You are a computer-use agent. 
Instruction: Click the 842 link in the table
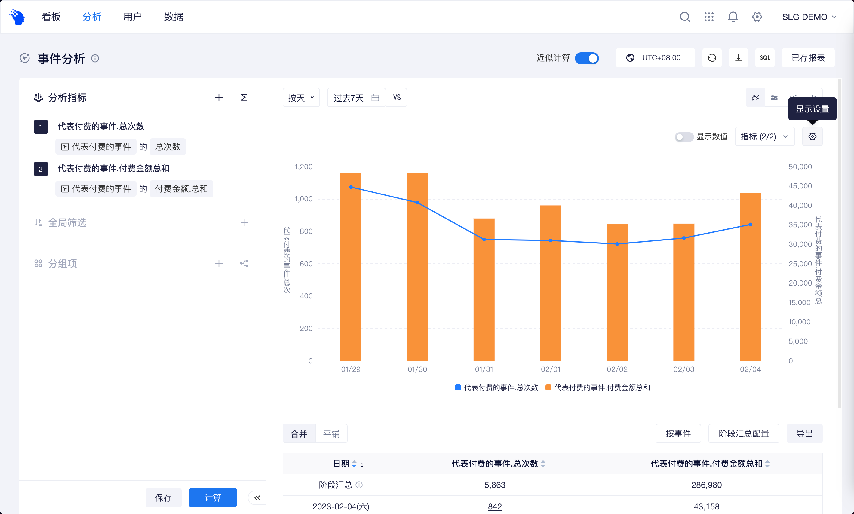tap(494, 506)
